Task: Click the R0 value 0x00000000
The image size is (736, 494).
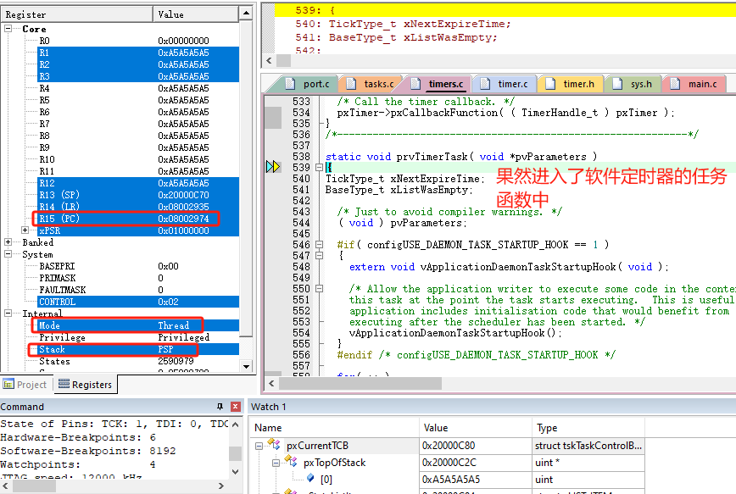Action: coord(183,41)
